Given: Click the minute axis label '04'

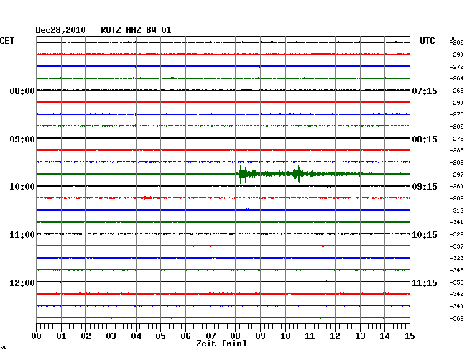Looking at the screenshot, I should [x=136, y=336].
